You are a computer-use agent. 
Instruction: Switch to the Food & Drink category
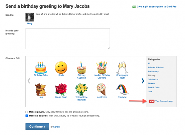coord(154,87)
